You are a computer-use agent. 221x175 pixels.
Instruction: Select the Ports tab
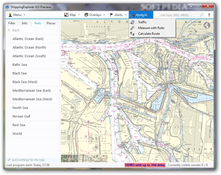(x=38, y=23)
